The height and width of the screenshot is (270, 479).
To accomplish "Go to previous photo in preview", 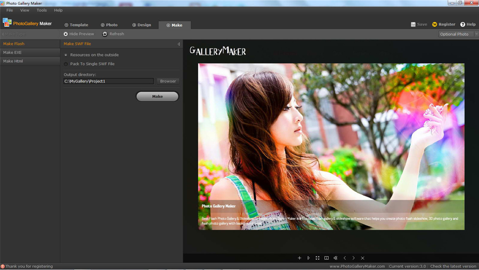I will tap(345, 258).
